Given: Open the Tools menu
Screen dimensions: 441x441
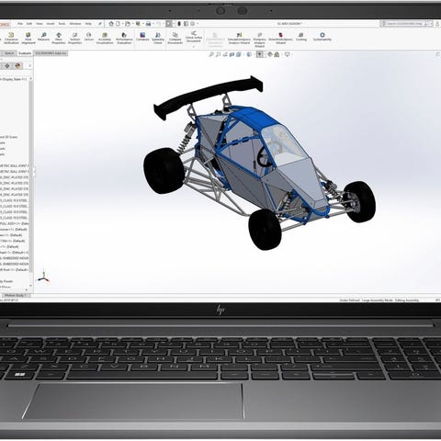Looking at the screenshot, I should [x=62, y=24].
